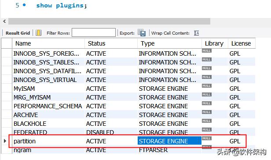
Task: Sort by the Type column header
Action: coord(169,43)
